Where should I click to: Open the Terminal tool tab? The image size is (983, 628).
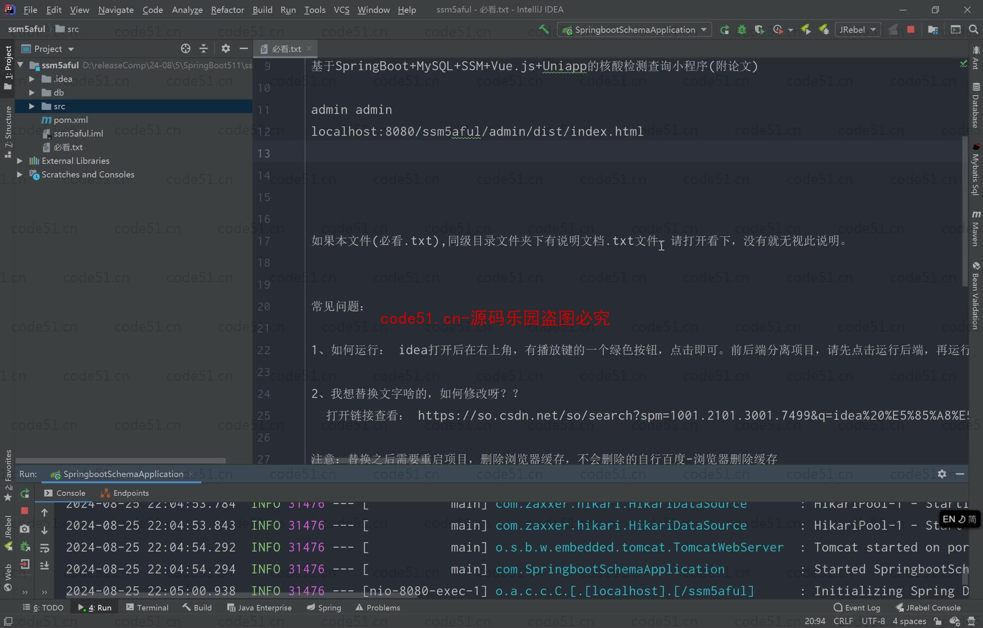pyautogui.click(x=147, y=608)
